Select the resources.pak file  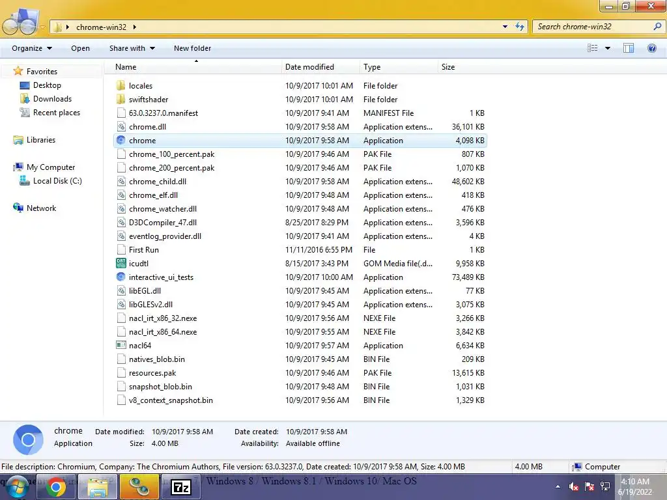[300, 372]
